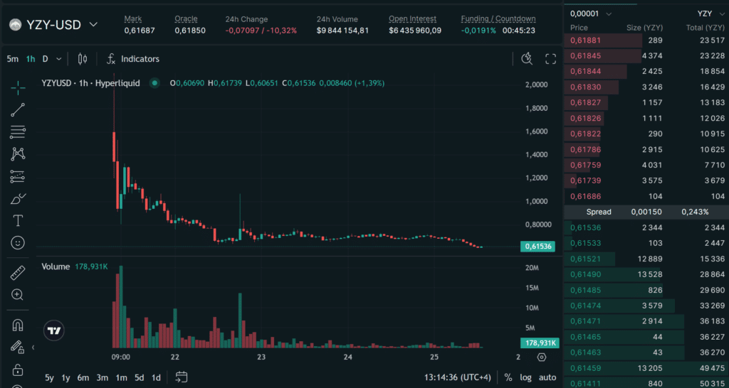729x388 pixels.
Task: Enter fullscreen chart mode
Action: coord(551,58)
